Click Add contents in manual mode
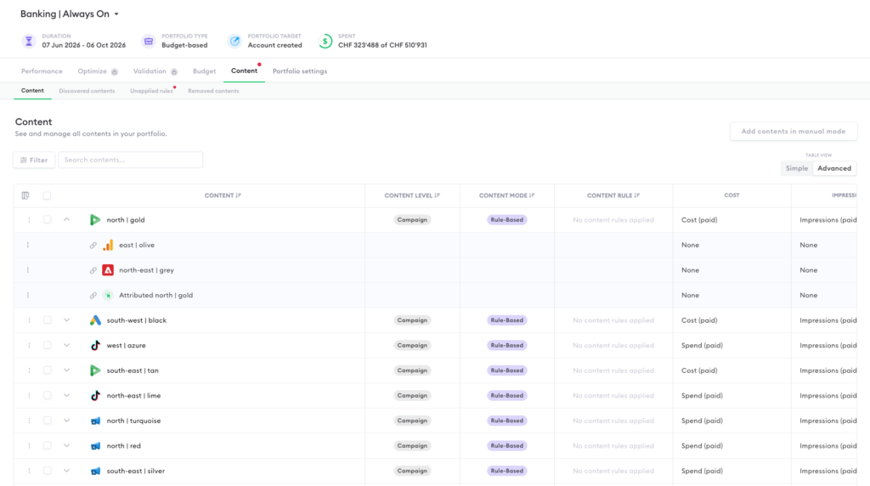870x486 pixels. pyautogui.click(x=794, y=132)
